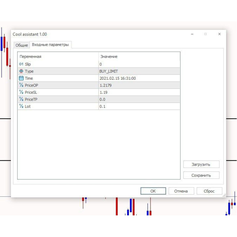The width and height of the screenshot is (237, 237).
Task: Click the calendar icon beside Time
Action: (x=21, y=78)
